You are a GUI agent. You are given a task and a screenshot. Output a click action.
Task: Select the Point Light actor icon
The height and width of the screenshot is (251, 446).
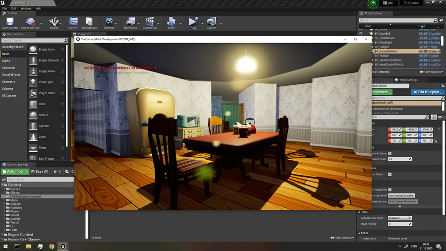pyautogui.click(x=33, y=82)
